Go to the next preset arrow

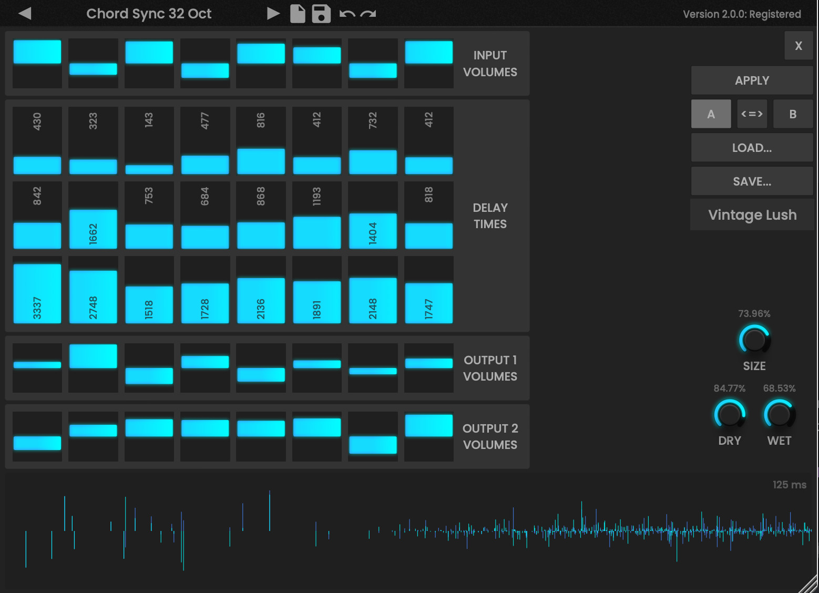[273, 14]
